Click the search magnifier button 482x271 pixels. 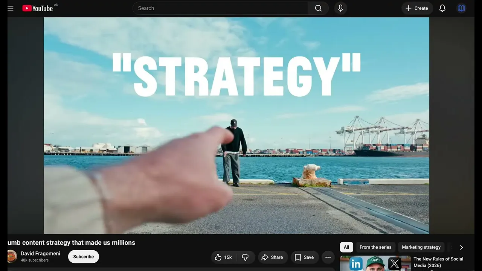point(318,8)
